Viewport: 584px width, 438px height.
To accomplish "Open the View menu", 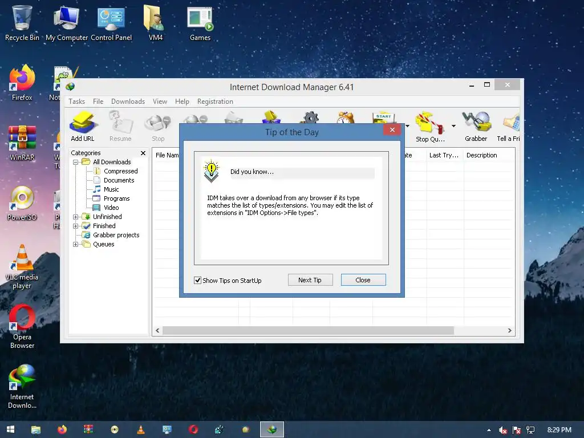I will [x=160, y=102].
